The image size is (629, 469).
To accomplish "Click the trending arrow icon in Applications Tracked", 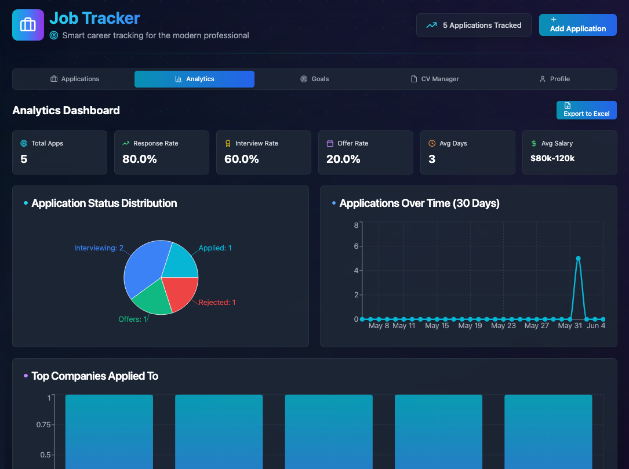I will point(432,26).
